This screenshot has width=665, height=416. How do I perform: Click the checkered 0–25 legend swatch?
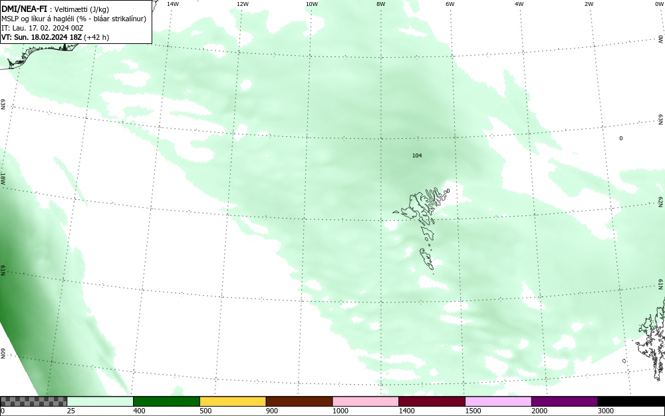33,401
